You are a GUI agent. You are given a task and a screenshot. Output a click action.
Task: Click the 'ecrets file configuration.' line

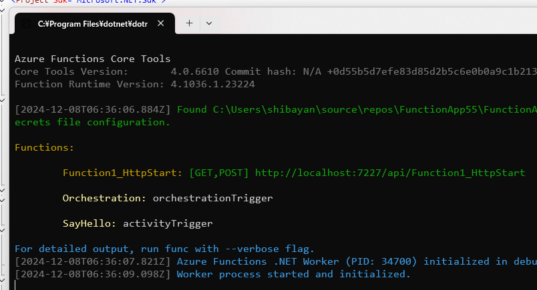click(92, 122)
